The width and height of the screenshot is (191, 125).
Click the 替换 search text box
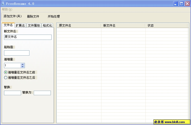[x=13, y=93]
